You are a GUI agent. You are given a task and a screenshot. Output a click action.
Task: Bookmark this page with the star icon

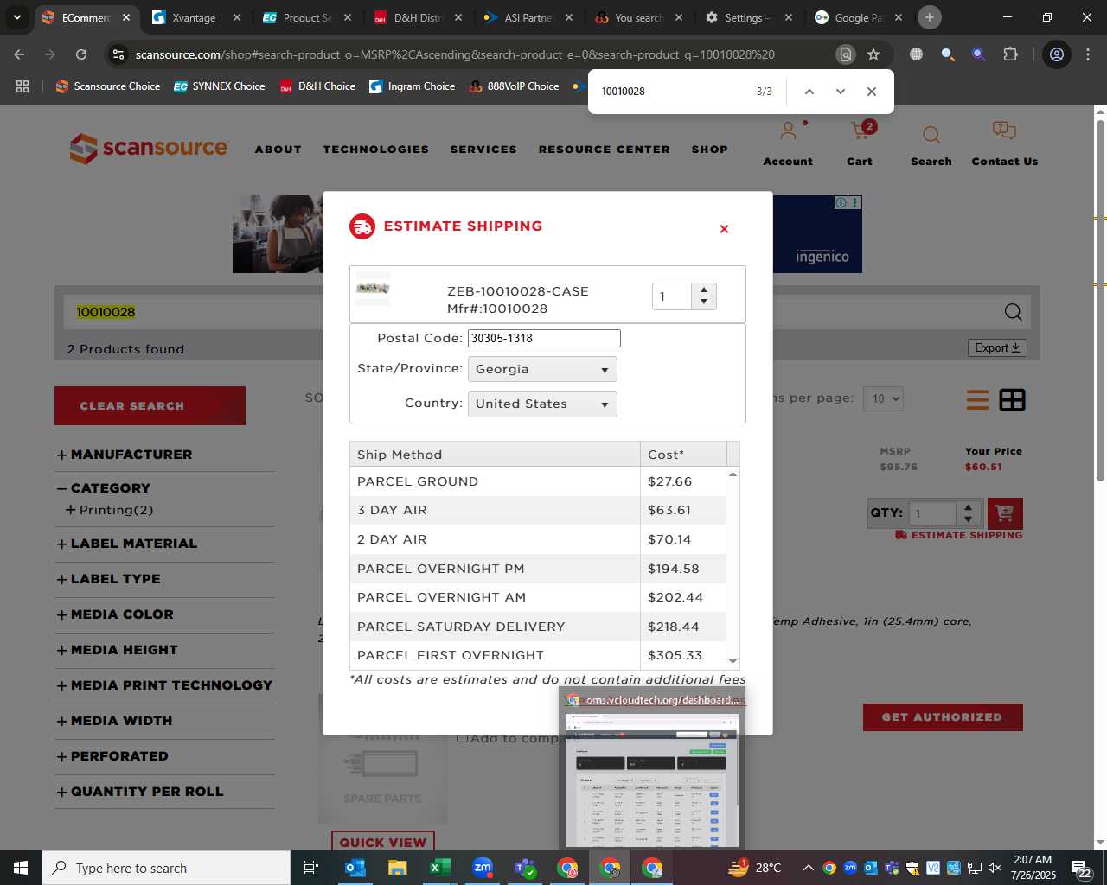pyautogui.click(x=873, y=54)
